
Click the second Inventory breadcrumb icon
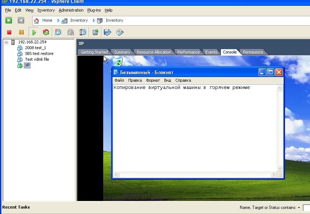(100, 21)
